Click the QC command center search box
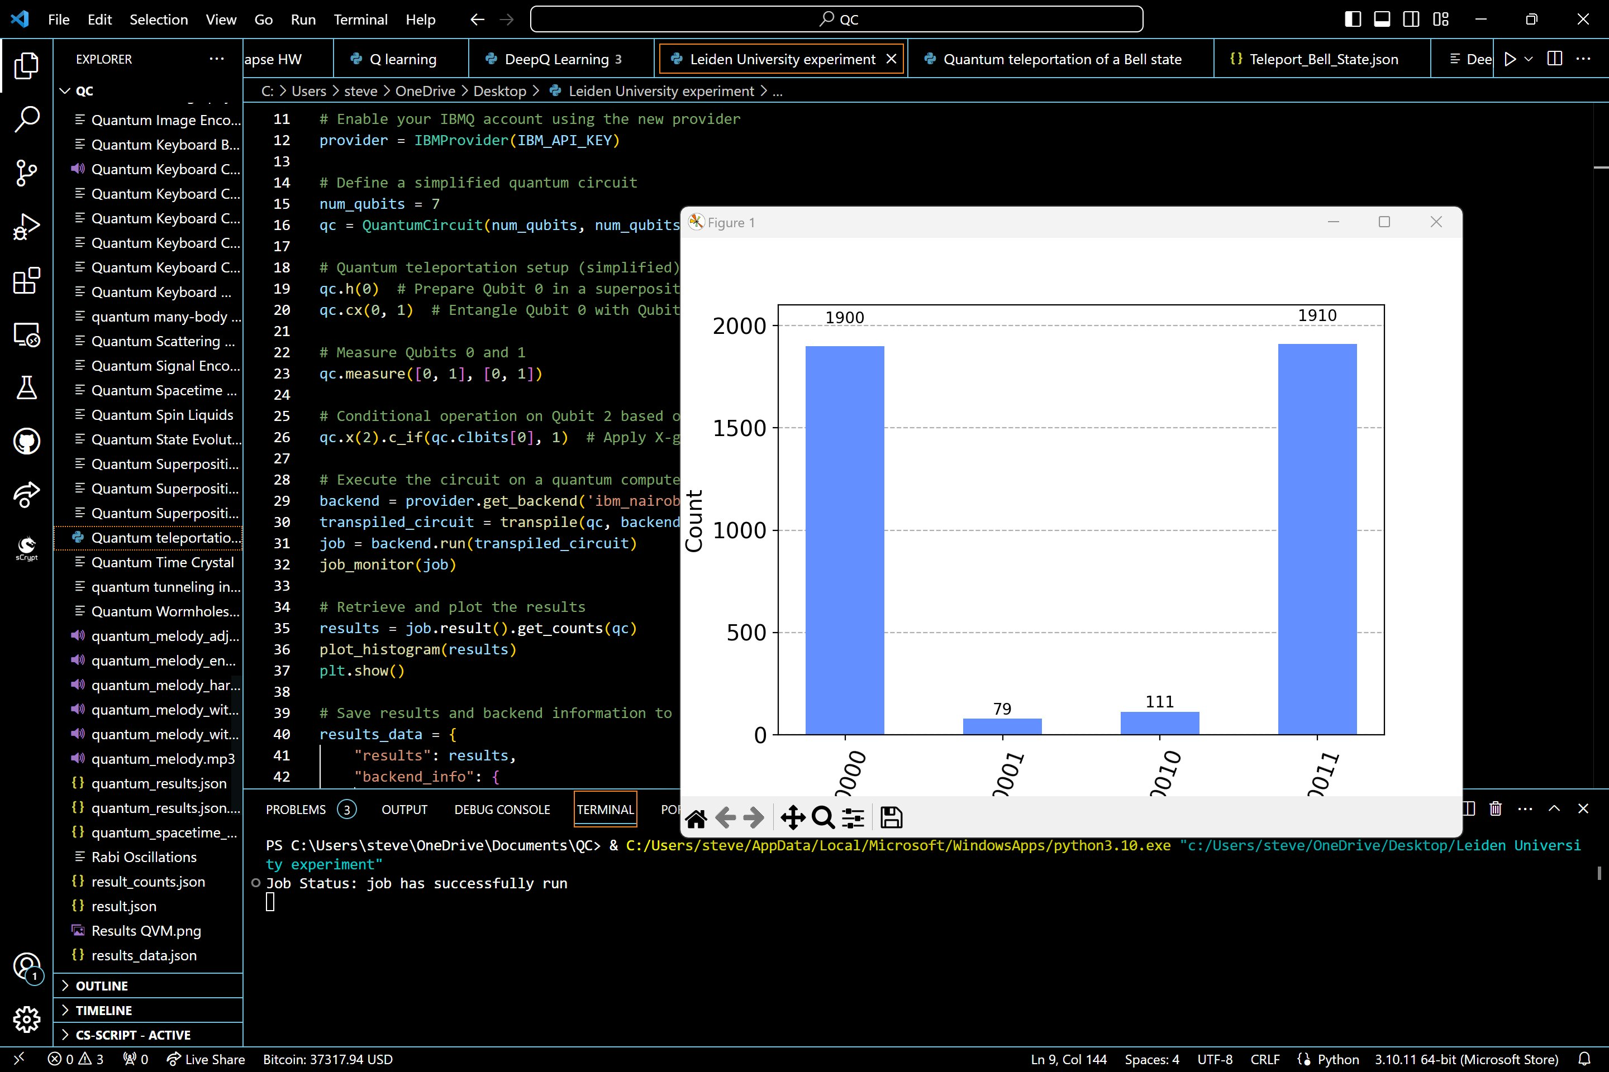This screenshot has width=1609, height=1072. click(836, 19)
